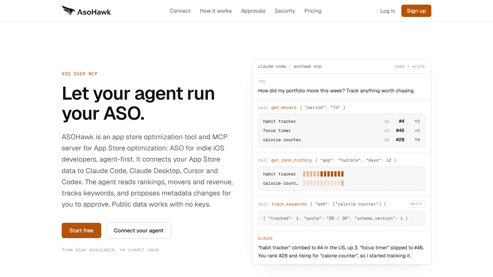Click the #28 rank value
Viewport: 493px width, 277px height.
400,140
